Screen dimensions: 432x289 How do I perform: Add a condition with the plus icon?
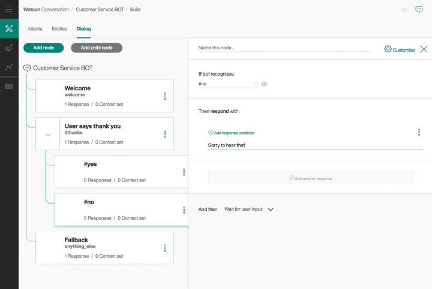265,84
